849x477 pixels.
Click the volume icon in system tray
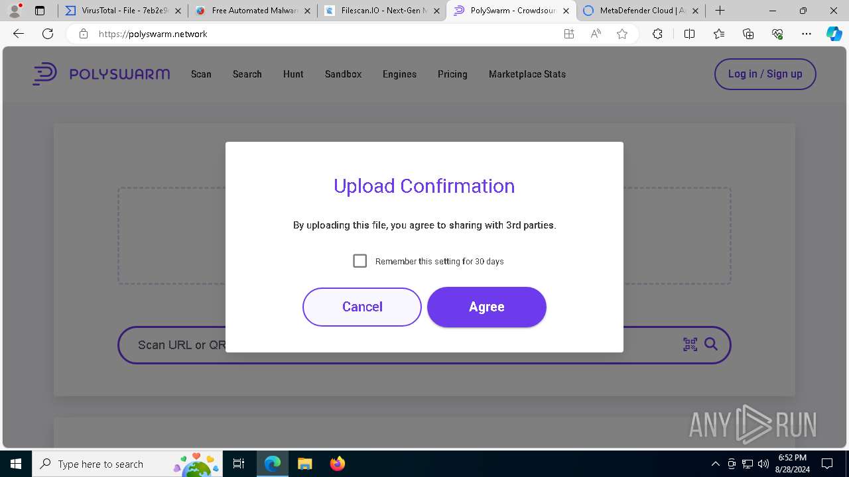(763, 464)
